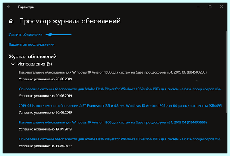Select 'Успешно установлено 20.06.2019' under KB4503293
Image resolution: width=230 pixels, height=156 pixels.
click(45, 79)
